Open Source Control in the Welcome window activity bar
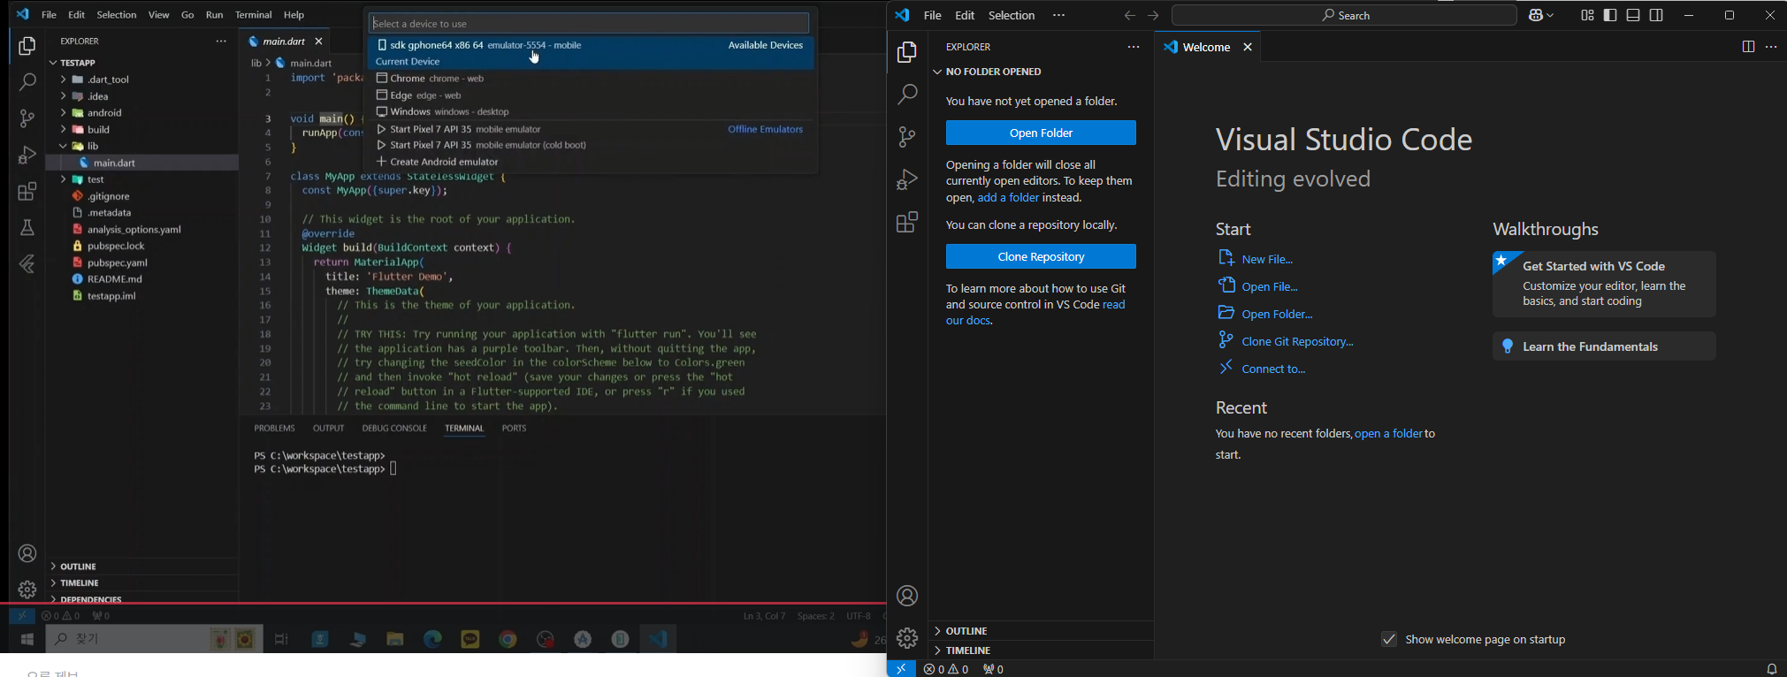1787x677 pixels. point(907,137)
